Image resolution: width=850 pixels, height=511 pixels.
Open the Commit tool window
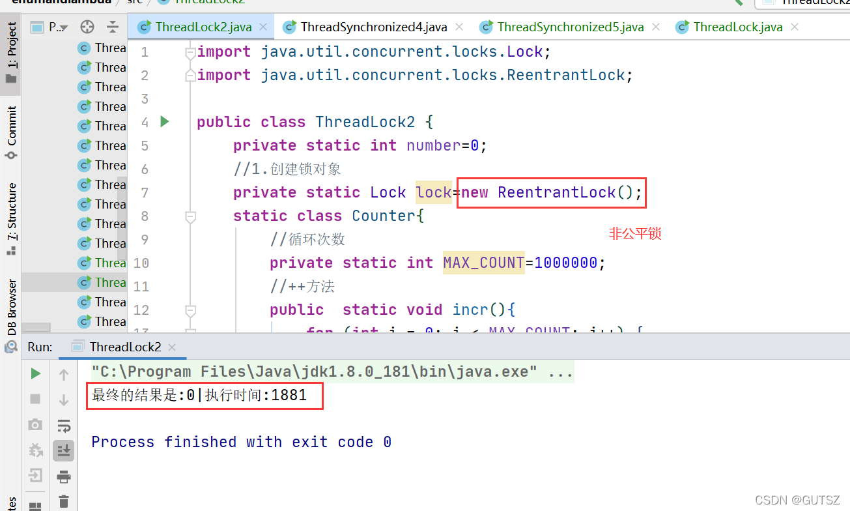tap(11, 133)
